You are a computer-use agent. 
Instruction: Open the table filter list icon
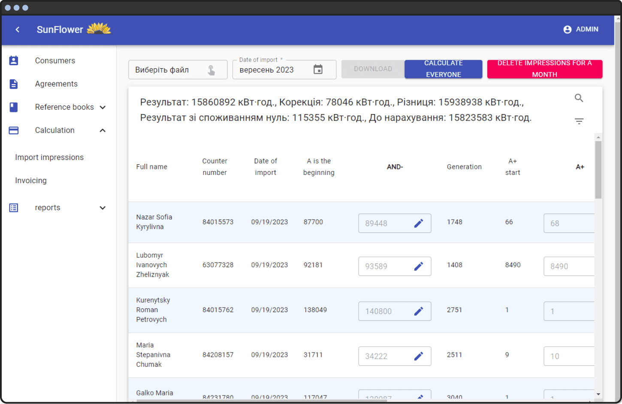[579, 121]
